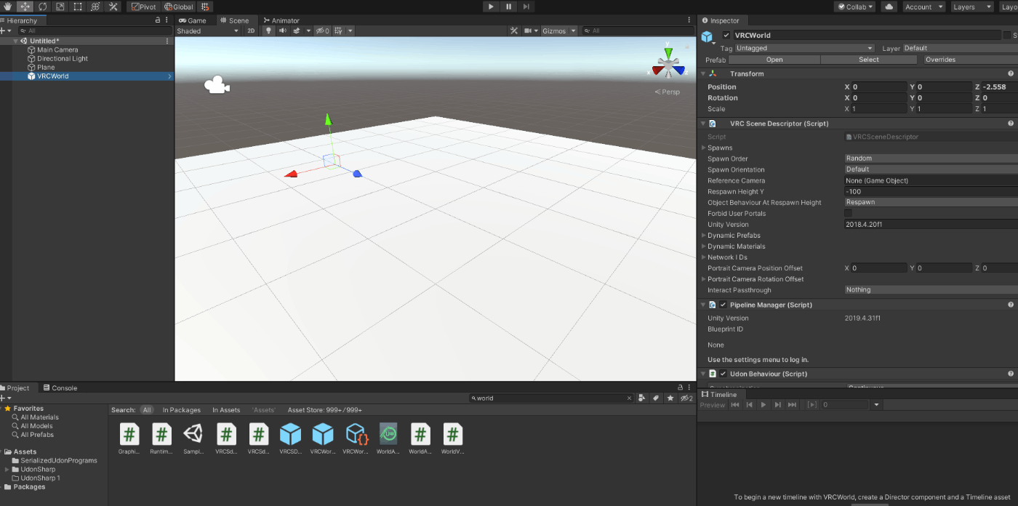This screenshot has height=506, width=1018.
Task: Open the Gizmos dropdown
Action: (559, 31)
